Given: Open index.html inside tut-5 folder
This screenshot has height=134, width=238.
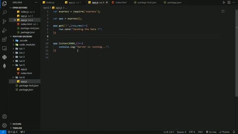Looking at the screenshot, I should pyautogui.click(x=25, y=73).
